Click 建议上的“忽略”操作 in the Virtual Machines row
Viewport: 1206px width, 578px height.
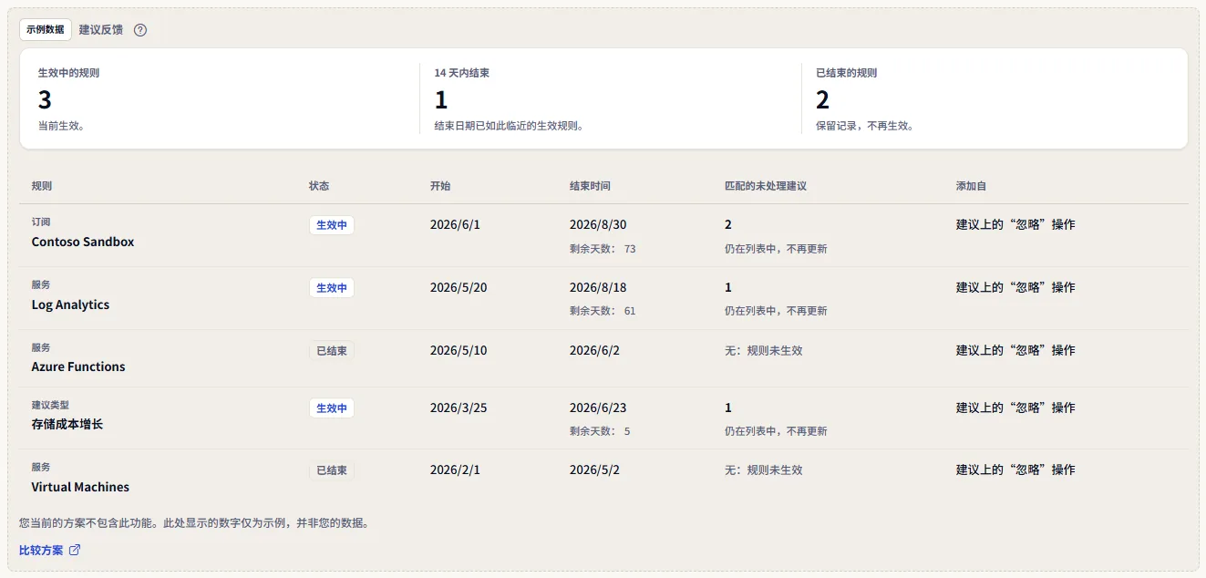[1015, 470]
